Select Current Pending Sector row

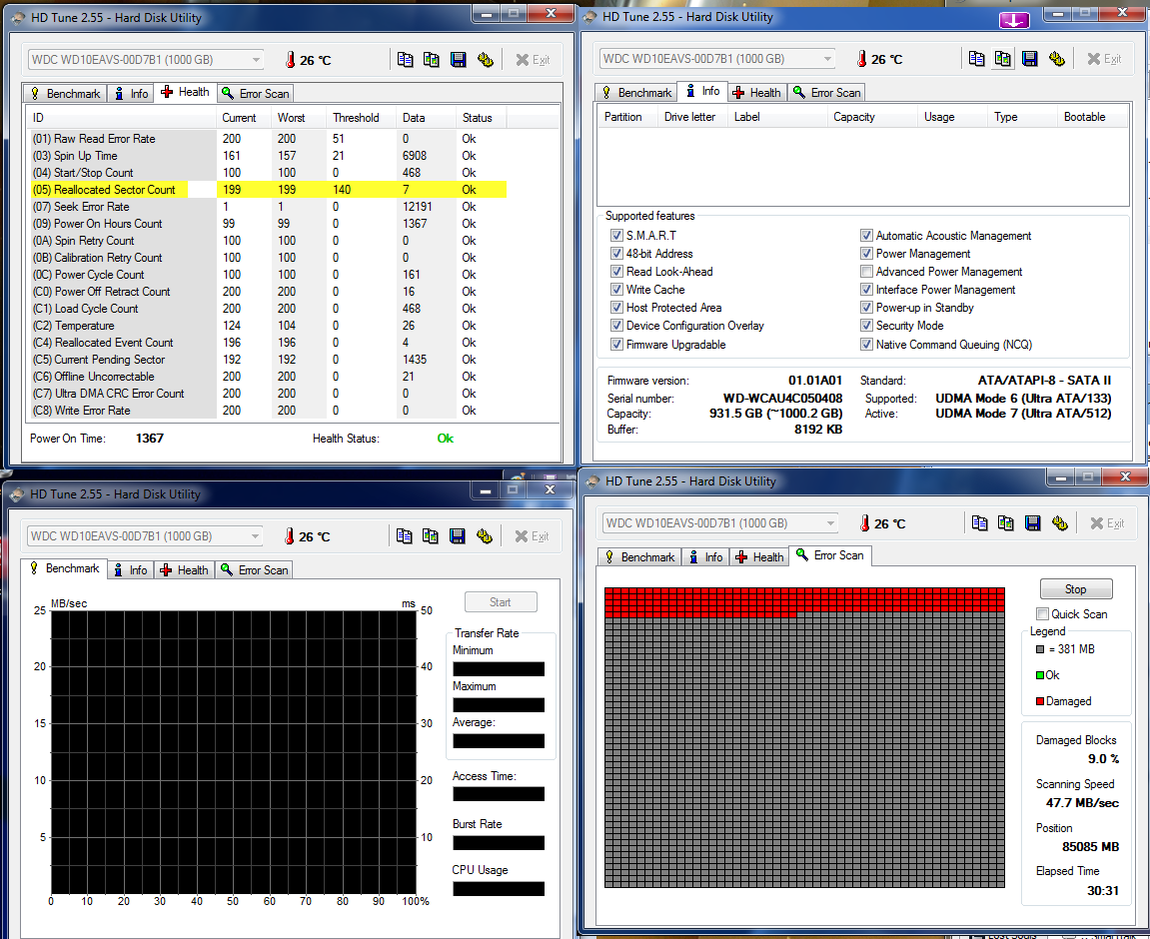268,360
